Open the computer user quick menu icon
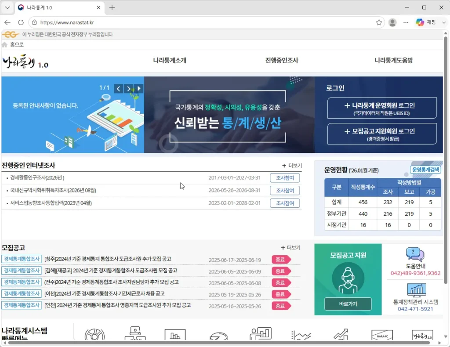The image size is (450, 347). pyautogui.click(x=135, y=333)
